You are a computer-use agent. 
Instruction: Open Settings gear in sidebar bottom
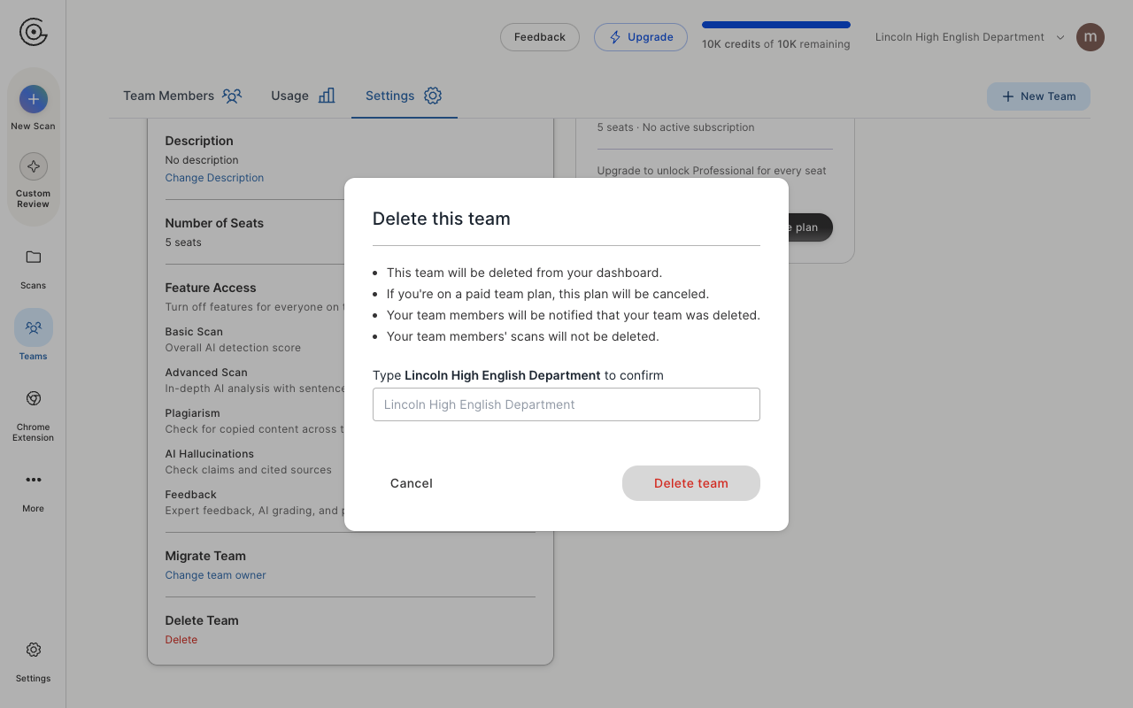pyautogui.click(x=34, y=650)
